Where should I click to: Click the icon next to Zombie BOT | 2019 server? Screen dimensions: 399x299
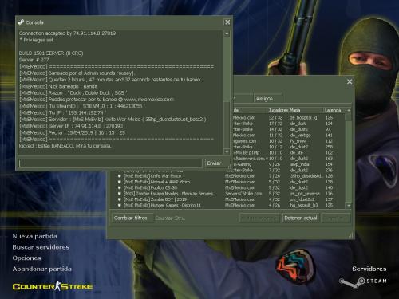tap(120, 199)
